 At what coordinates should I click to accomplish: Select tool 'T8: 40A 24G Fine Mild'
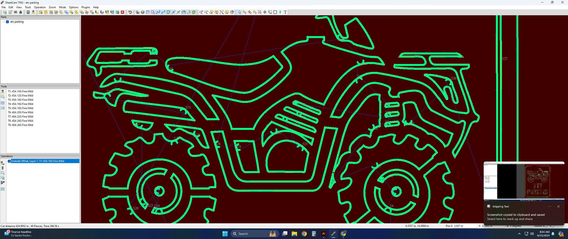tap(20, 121)
